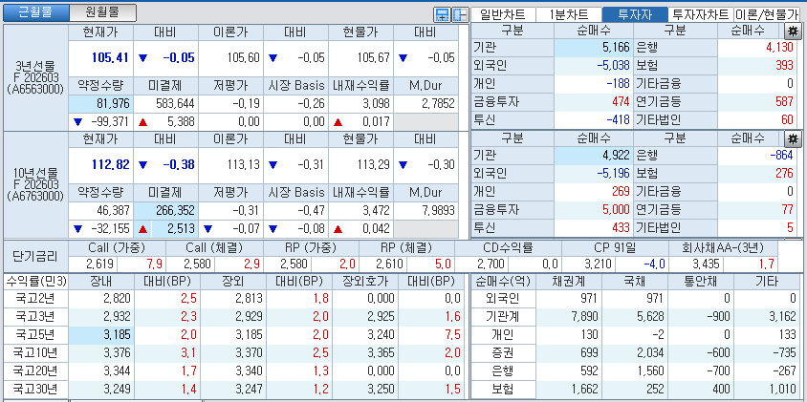The height and width of the screenshot is (402, 807).
Task: Open the 투자자차트 tab
Action: click(701, 14)
